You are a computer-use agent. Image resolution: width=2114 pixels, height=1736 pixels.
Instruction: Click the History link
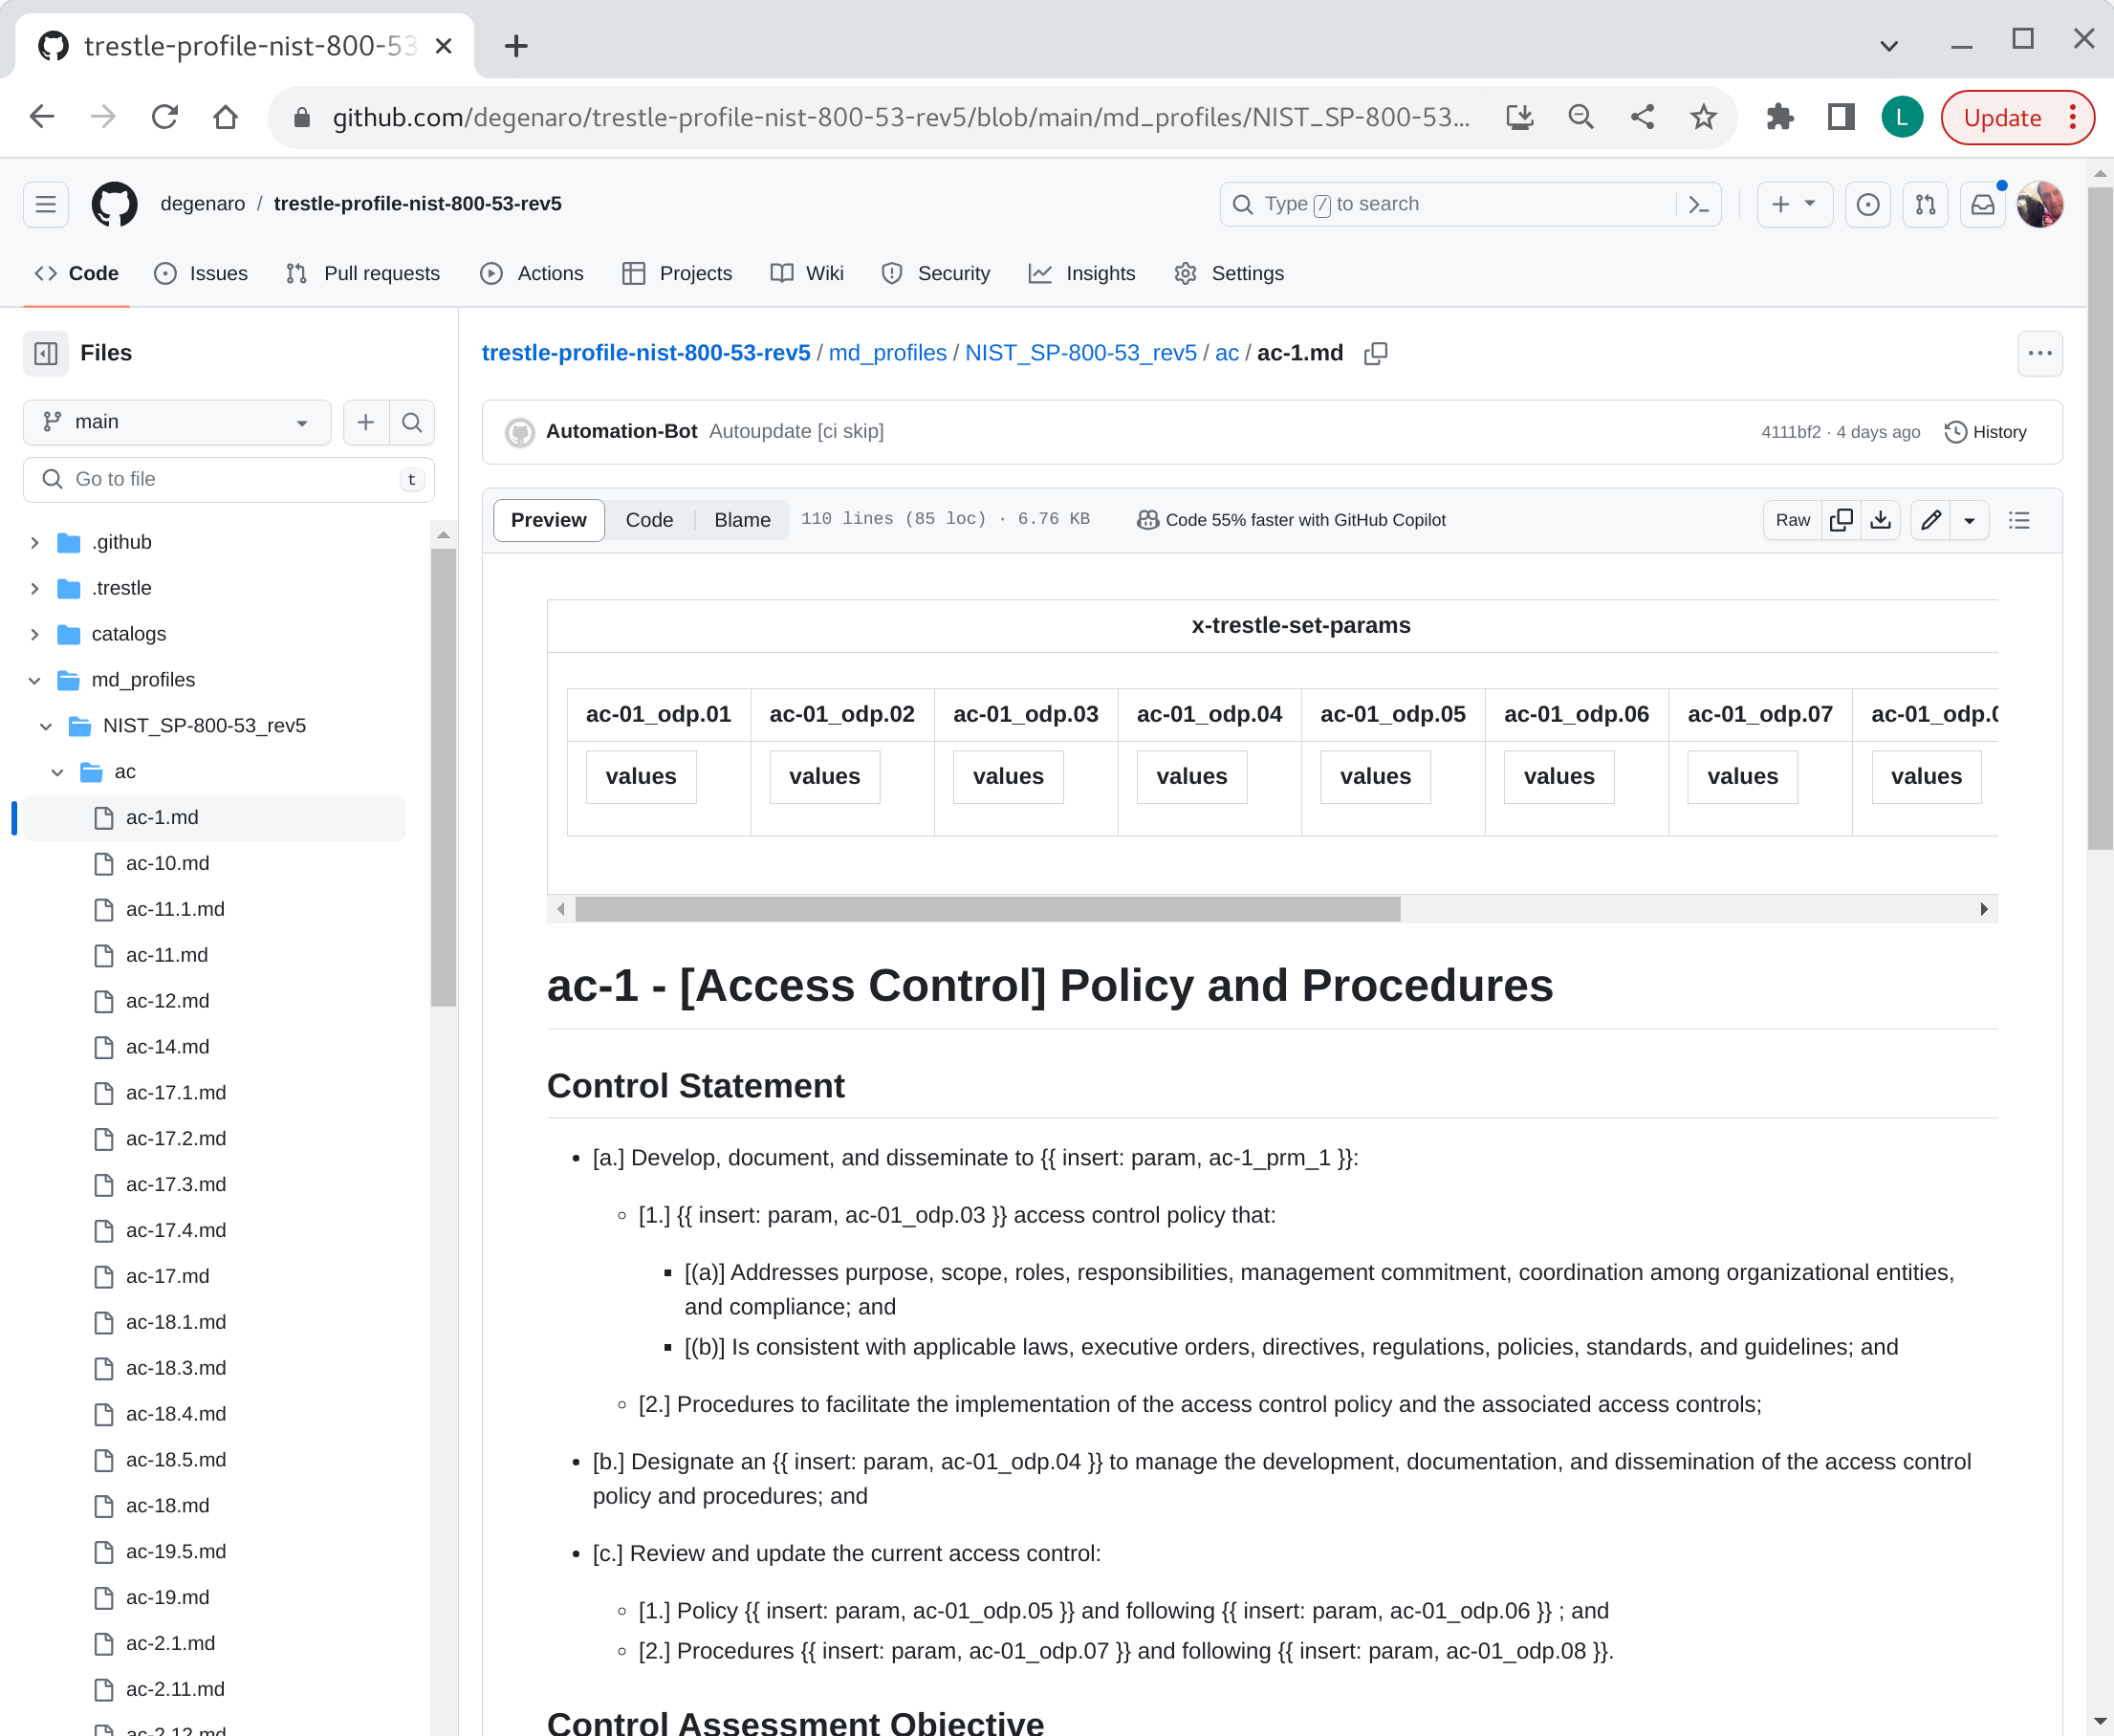pyautogui.click(x=1985, y=432)
